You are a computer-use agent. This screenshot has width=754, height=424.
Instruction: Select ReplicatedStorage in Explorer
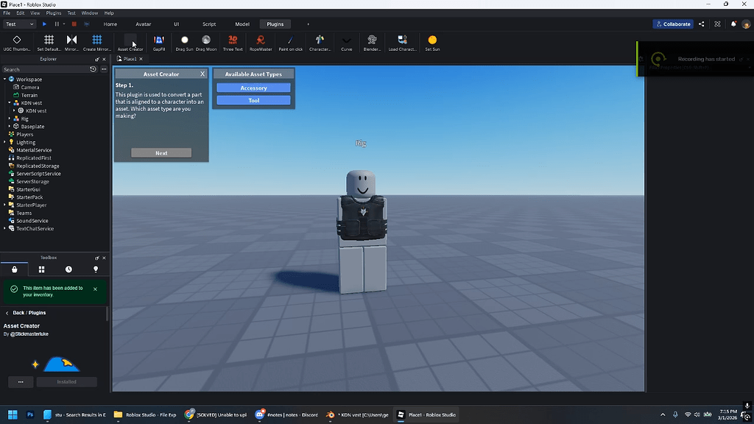click(38, 166)
